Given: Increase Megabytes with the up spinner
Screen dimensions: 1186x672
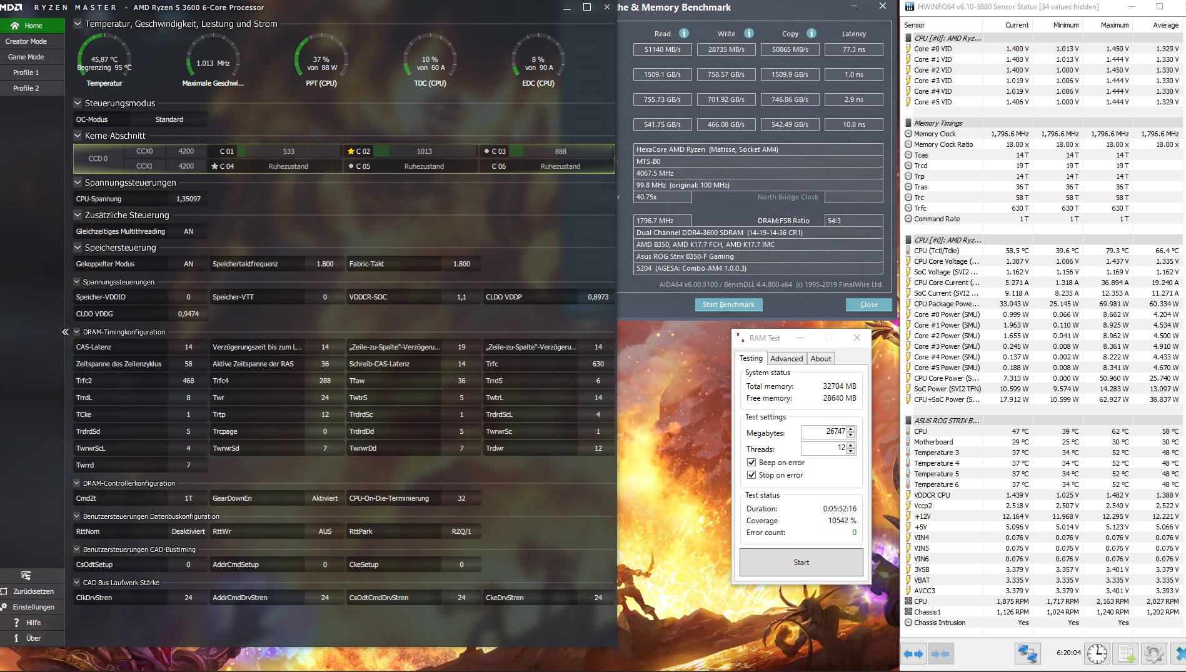Looking at the screenshot, I should pyautogui.click(x=851, y=429).
